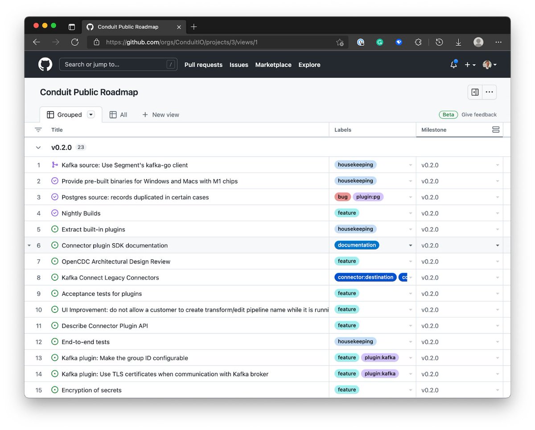Open Explore in the nav bar

(x=309, y=65)
